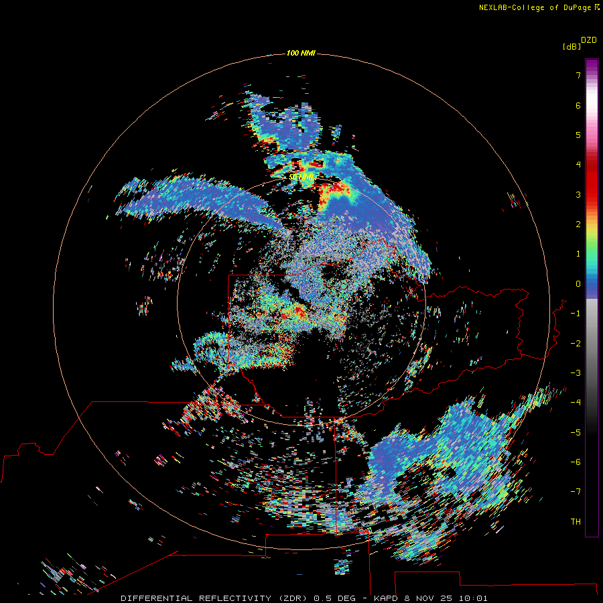Click the 2 value on color scale
The width and height of the screenshot is (603, 603).
[x=578, y=224]
